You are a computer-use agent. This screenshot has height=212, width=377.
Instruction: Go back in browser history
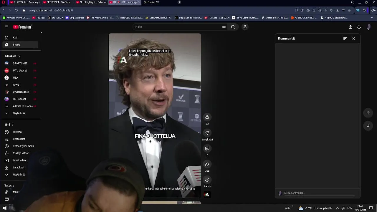3,10
